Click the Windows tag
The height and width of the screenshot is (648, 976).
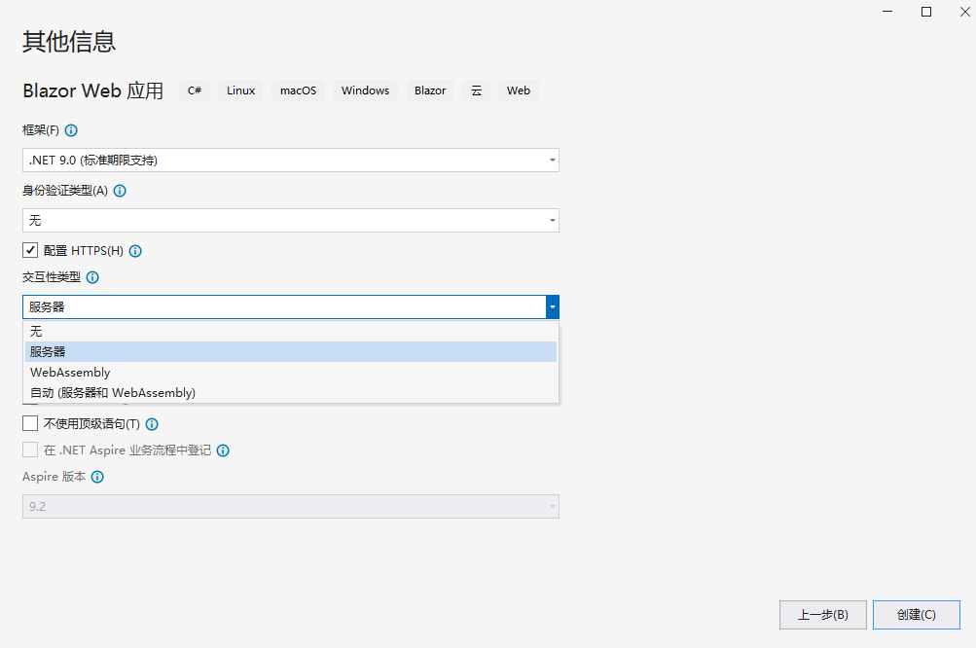[365, 90]
